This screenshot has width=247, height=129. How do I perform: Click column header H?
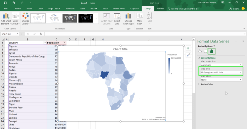tap(103, 39)
